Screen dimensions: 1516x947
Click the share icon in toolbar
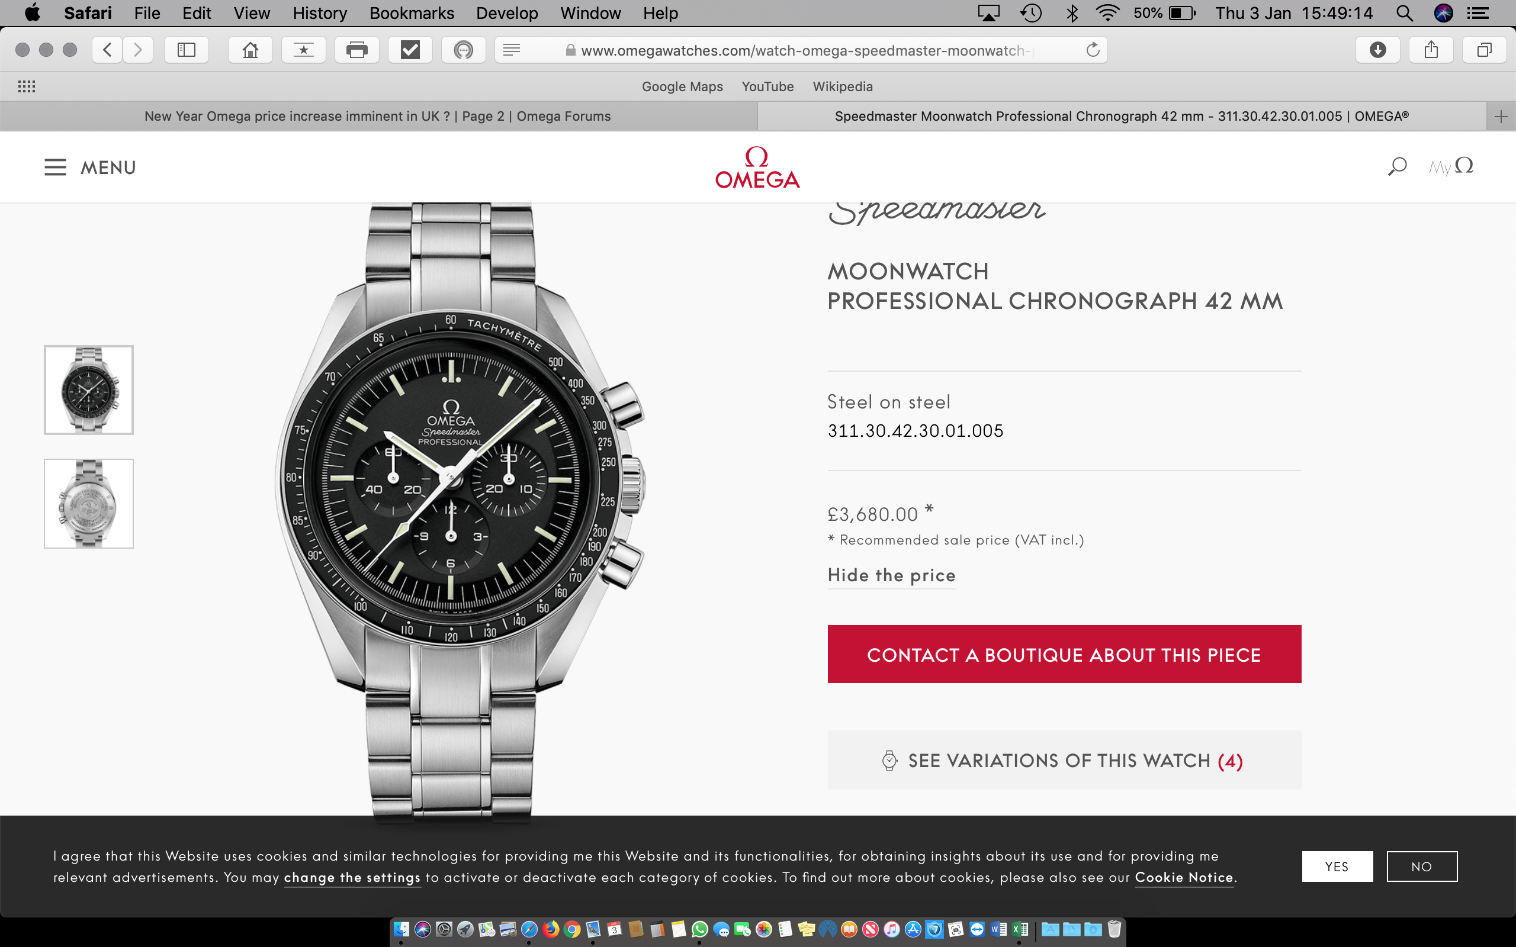(x=1431, y=50)
